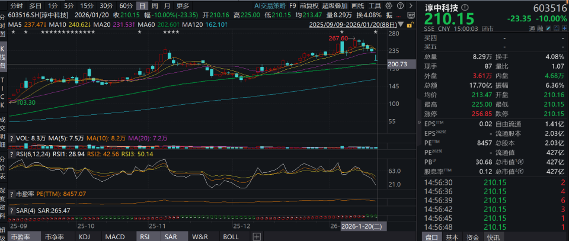
Task: Click the 2026-1-20(二) date marker
Action: pos(363,226)
